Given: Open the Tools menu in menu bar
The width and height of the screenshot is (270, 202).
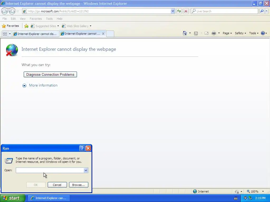Looking at the screenshot, I should (49, 19).
